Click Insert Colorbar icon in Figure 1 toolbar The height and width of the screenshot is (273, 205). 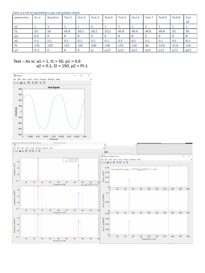[x=33, y=83]
